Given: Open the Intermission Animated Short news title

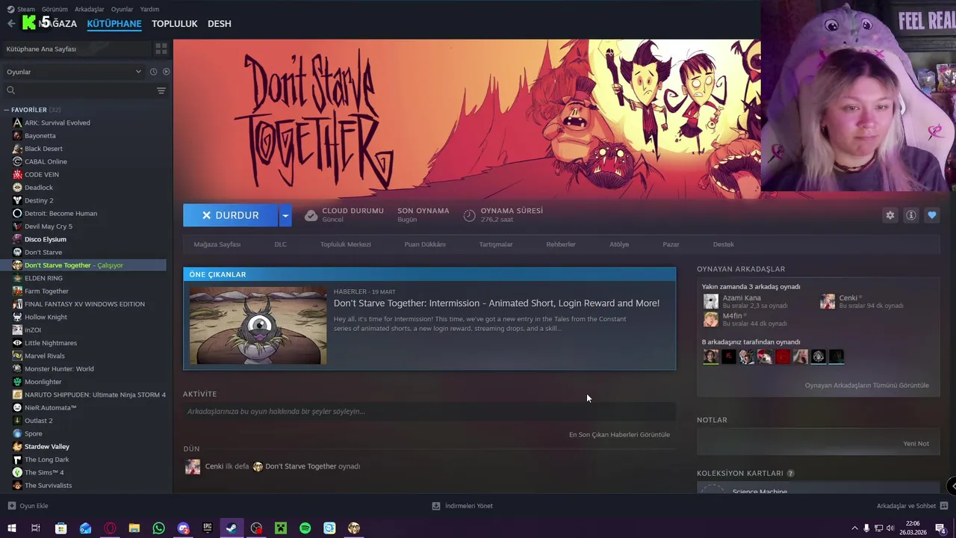Looking at the screenshot, I should click(497, 303).
